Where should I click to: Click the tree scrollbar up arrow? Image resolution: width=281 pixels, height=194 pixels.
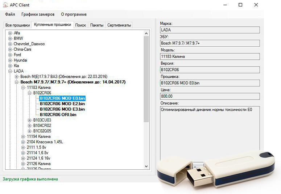(146, 33)
